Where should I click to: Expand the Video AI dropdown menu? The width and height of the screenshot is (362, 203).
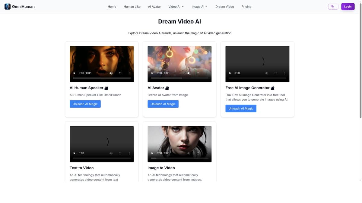[176, 7]
